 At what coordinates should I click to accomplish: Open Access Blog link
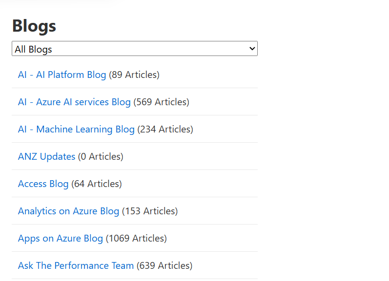tap(43, 184)
